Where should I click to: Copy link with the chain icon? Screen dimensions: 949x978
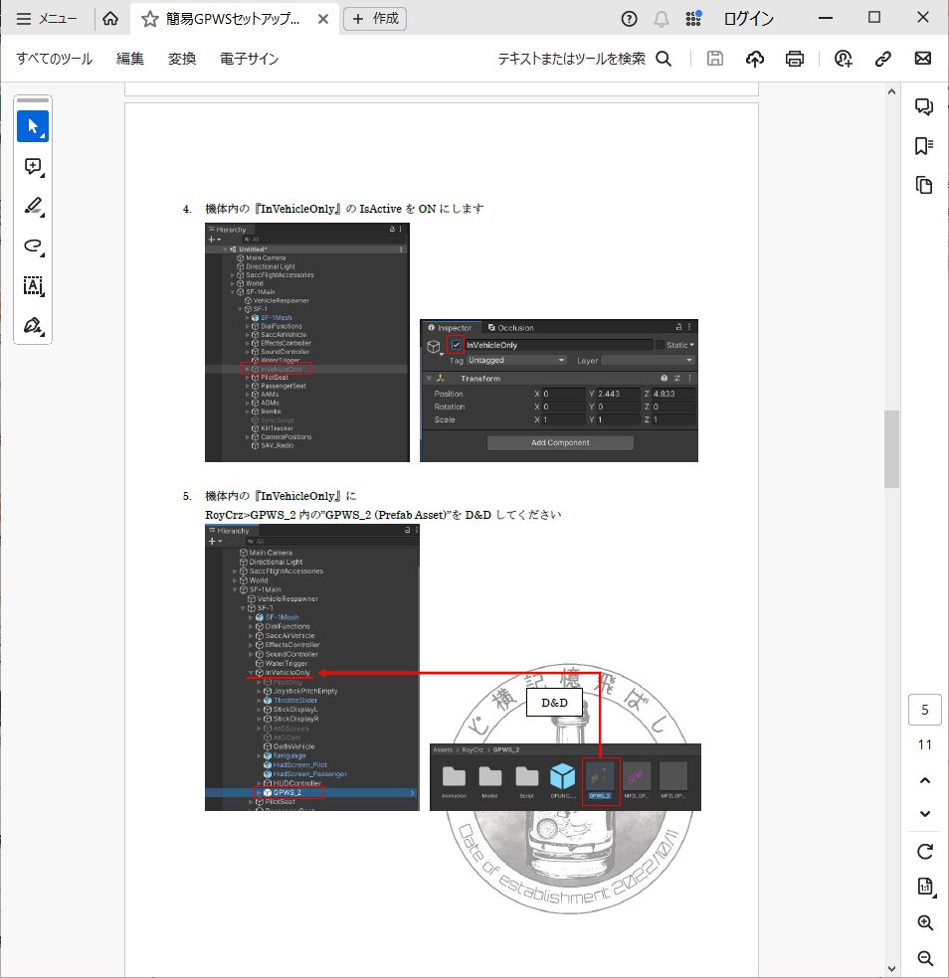click(882, 59)
